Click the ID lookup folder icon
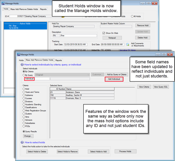 point(63,17)
